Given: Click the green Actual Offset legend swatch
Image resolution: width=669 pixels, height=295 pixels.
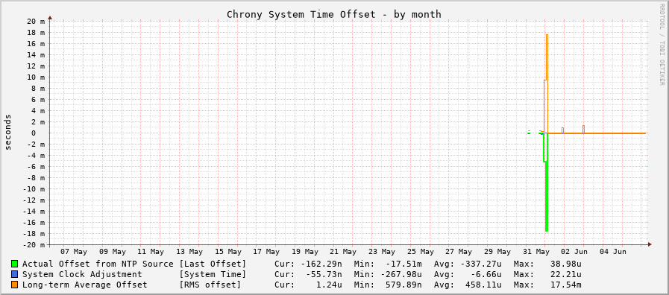Looking at the screenshot, I should coord(15,264).
